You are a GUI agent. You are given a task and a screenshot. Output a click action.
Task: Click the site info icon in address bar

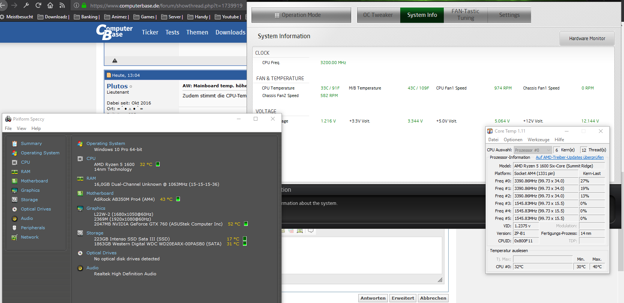76,6
